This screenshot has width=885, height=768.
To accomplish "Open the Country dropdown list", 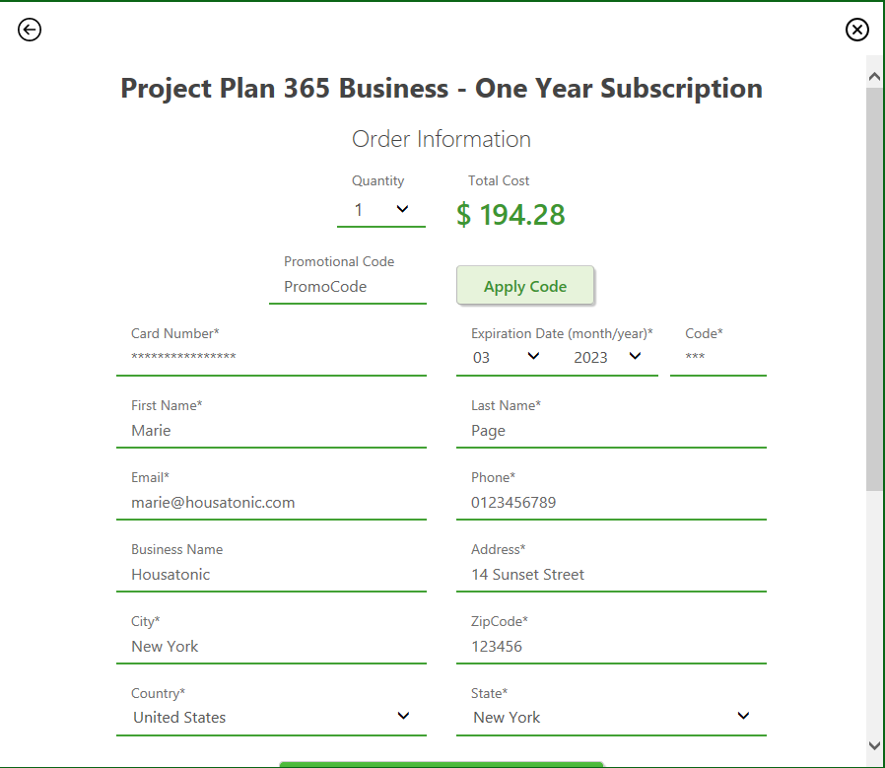I will (271, 717).
